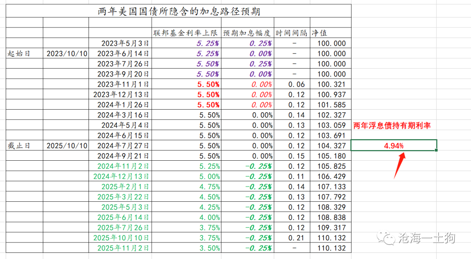The width and height of the screenshot is (471, 259).
Task: Click the end date cell 2025/10/10
Action: pos(66,145)
